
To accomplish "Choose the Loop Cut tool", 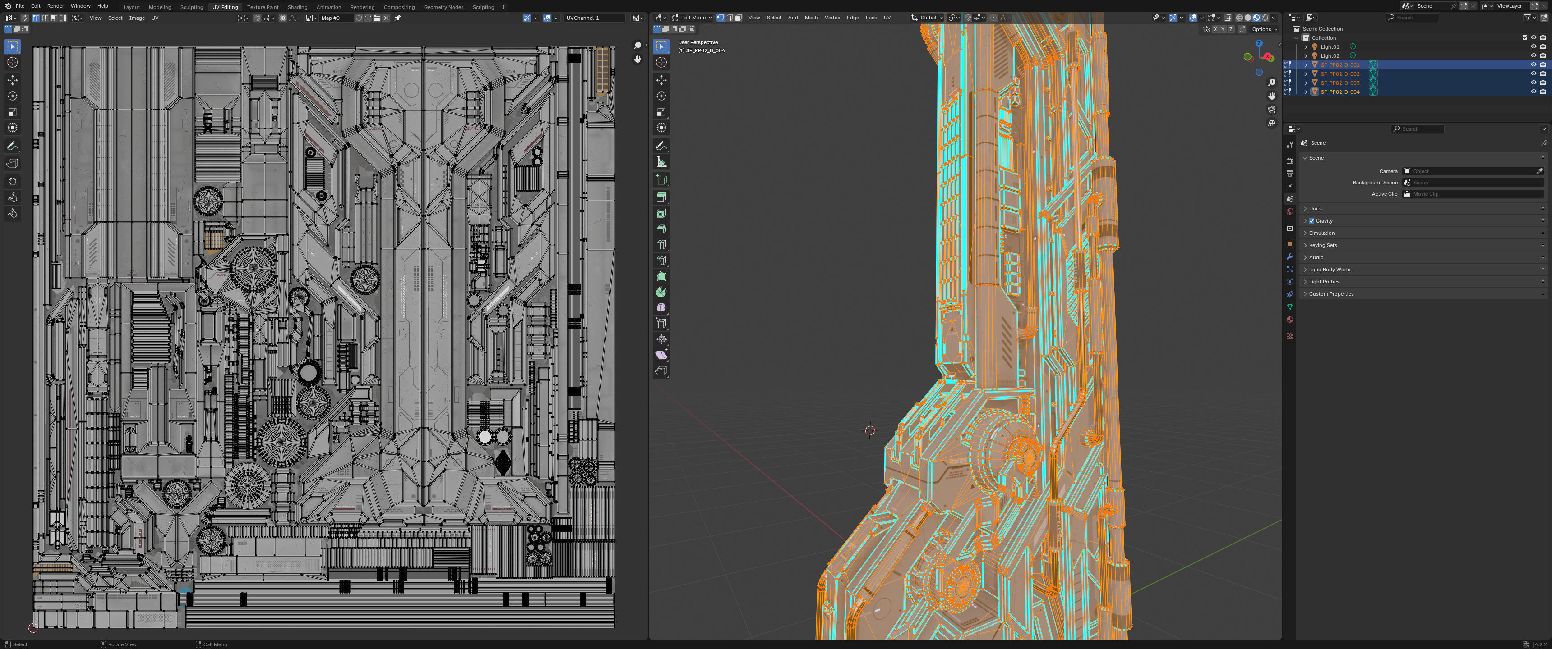I will pyautogui.click(x=661, y=245).
